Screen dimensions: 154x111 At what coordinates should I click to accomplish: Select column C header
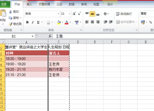click(59, 42)
